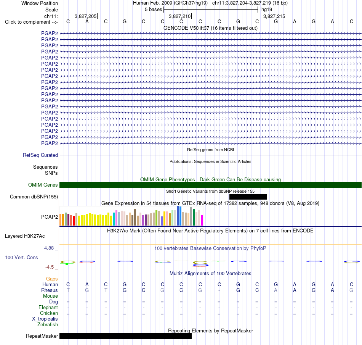
Task: Click the dark green bar in the GTEx chart
Action: point(194,217)
